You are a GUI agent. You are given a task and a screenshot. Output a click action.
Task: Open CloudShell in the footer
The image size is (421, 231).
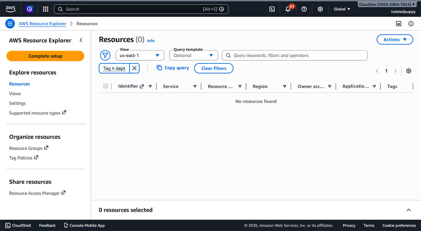[x=18, y=225]
